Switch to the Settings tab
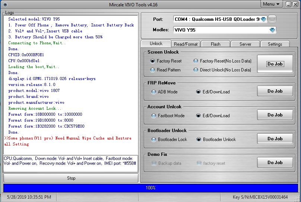The height and width of the screenshot is (202, 301). pos(275,44)
